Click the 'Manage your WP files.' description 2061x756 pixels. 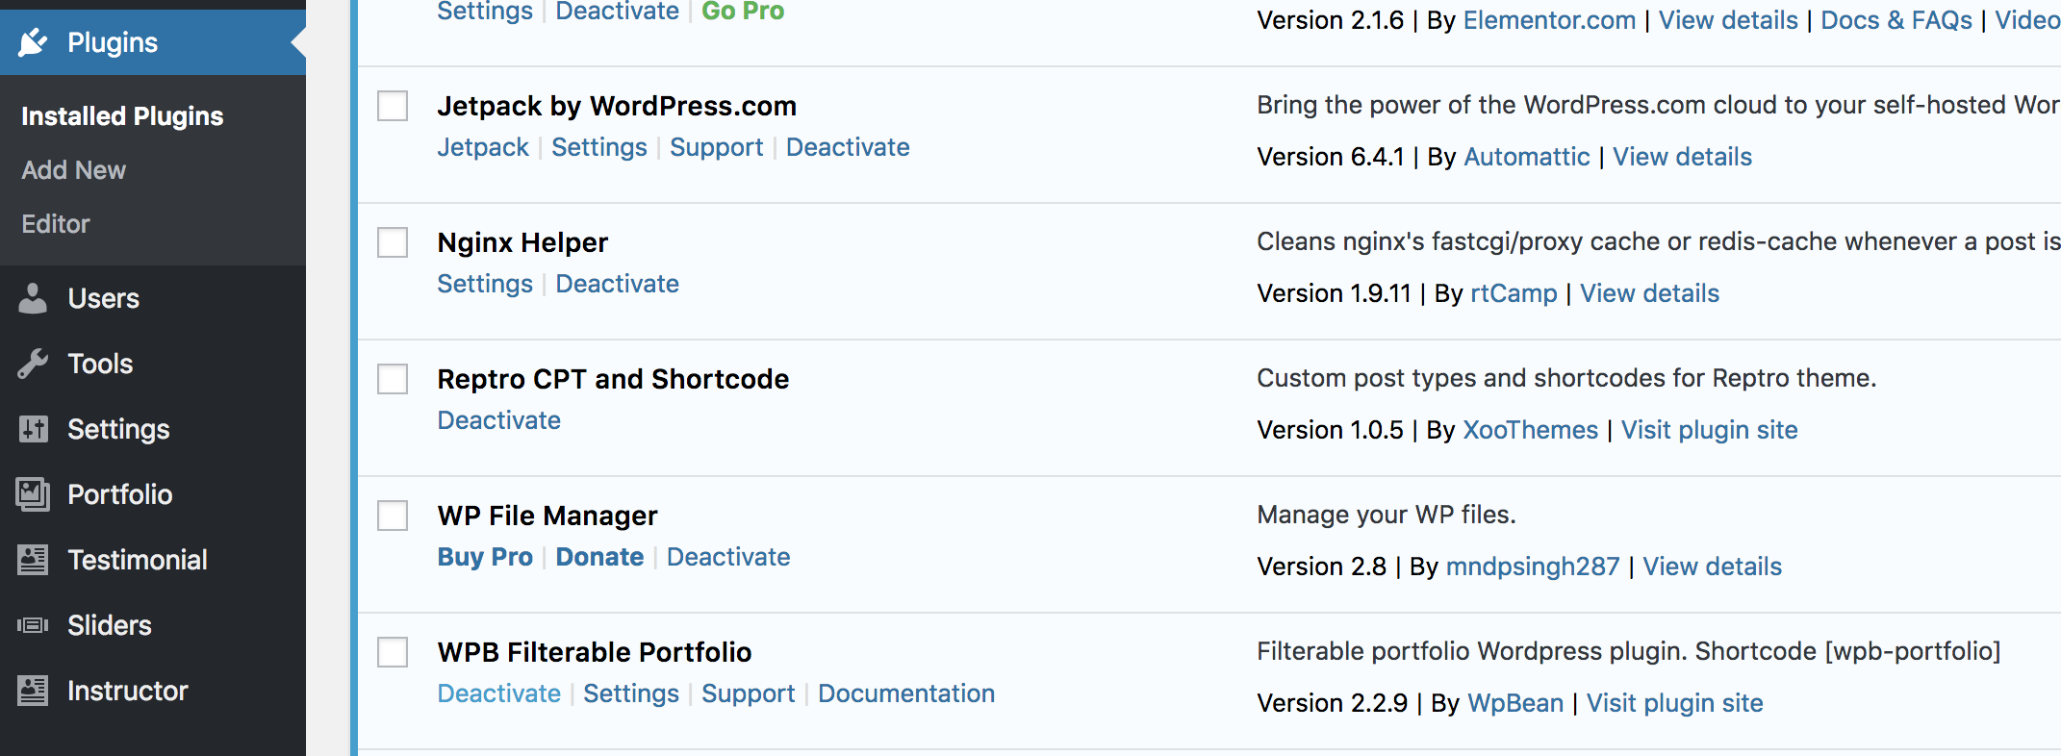(1387, 515)
